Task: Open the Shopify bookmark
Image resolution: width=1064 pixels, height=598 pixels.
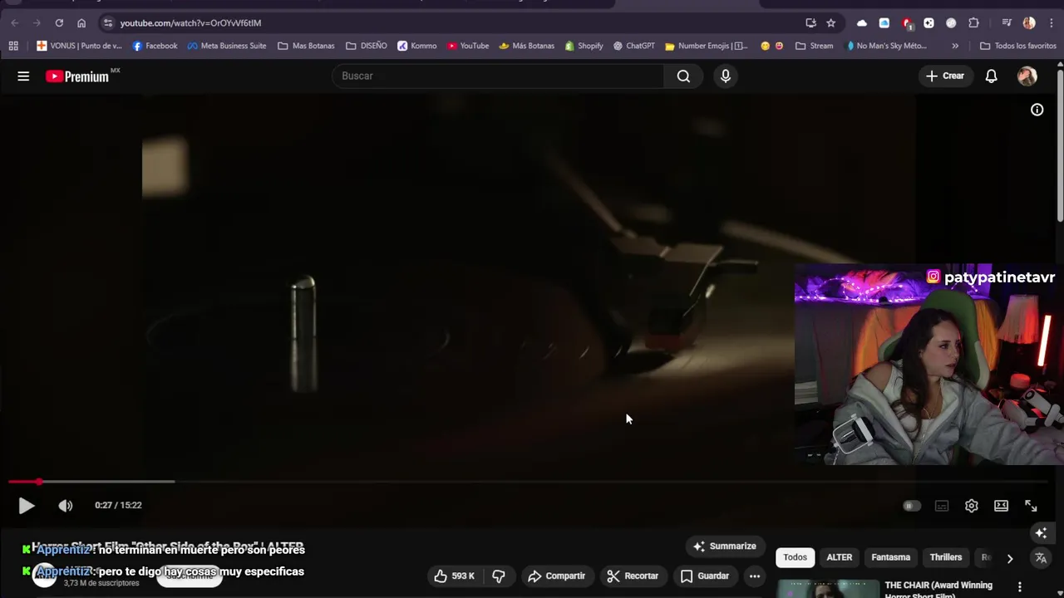Action: pyautogui.click(x=584, y=46)
